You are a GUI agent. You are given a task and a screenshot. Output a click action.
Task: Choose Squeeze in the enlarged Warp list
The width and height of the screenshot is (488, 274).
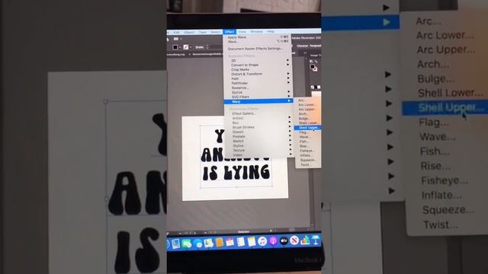pyautogui.click(x=448, y=210)
